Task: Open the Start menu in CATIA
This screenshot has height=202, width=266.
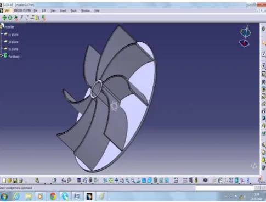Action: point(7,10)
